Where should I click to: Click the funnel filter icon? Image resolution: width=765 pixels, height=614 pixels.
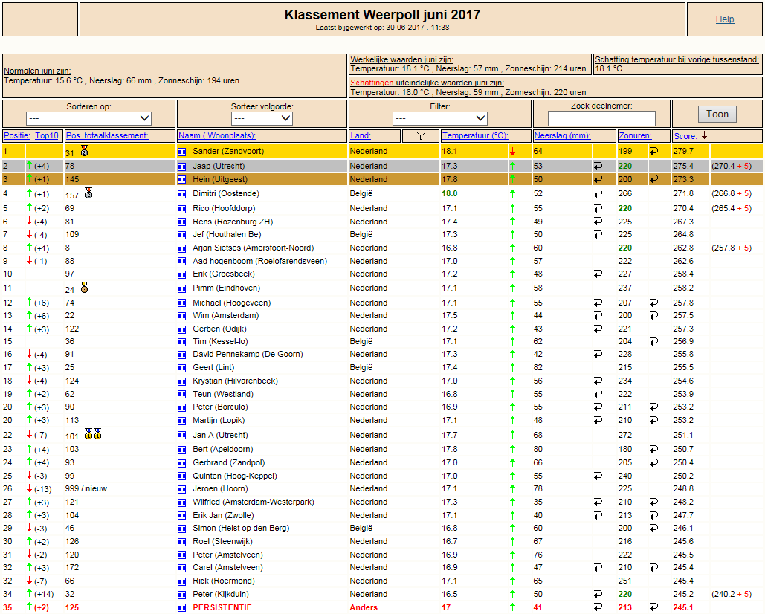[x=421, y=136]
